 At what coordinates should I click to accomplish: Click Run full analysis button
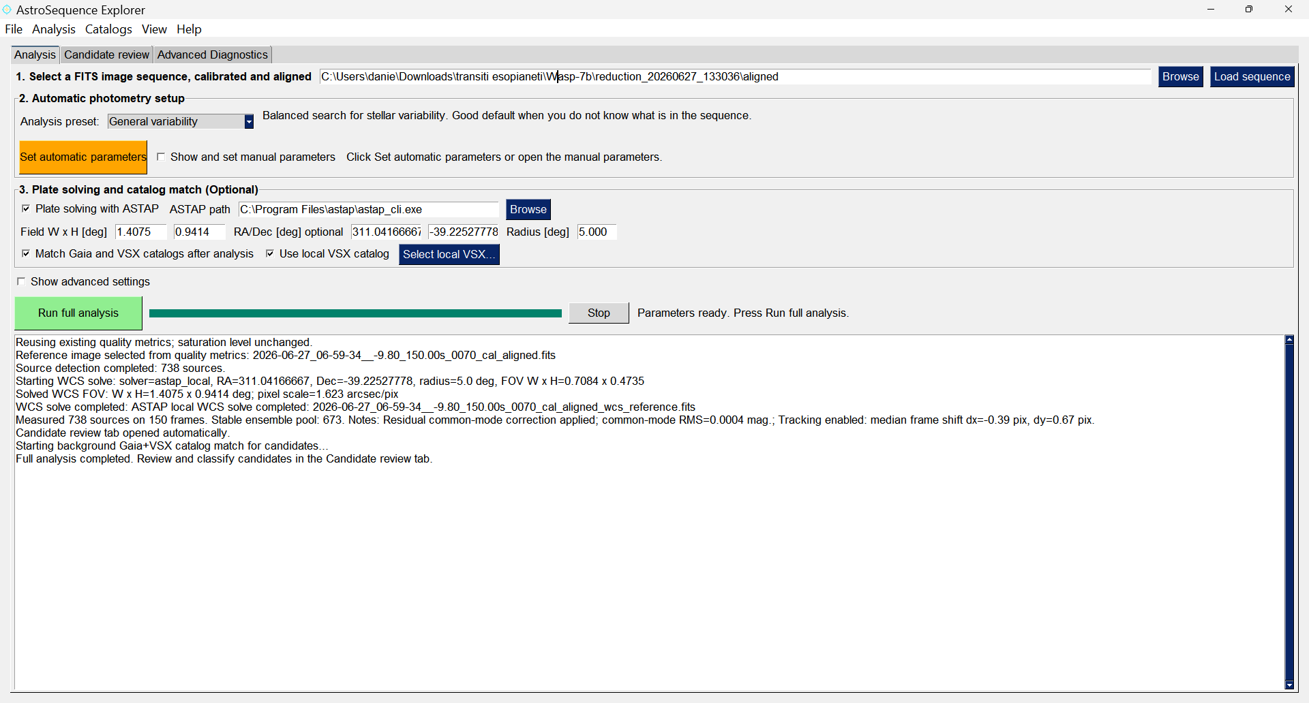78,313
